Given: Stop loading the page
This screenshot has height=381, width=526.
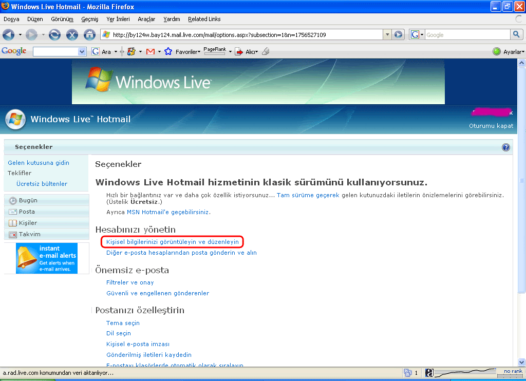Looking at the screenshot, I should [x=72, y=34].
